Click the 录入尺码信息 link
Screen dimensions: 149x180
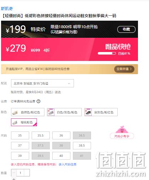pos(68,164)
